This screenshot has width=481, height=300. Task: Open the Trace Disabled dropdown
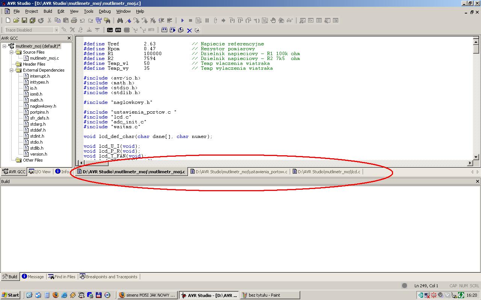[x=56, y=30]
